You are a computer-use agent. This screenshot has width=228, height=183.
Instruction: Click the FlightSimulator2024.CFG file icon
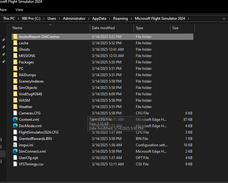point(15,132)
